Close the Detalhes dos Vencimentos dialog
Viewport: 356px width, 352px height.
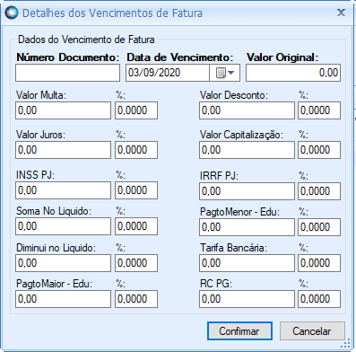click(341, 13)
